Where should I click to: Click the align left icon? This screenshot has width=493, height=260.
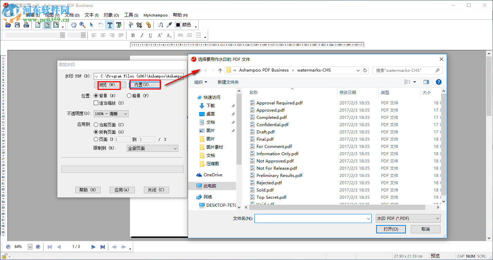coord(94,35)
